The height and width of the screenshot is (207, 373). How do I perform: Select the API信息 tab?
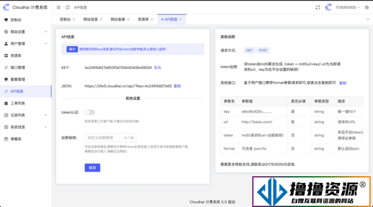point(171,19)
